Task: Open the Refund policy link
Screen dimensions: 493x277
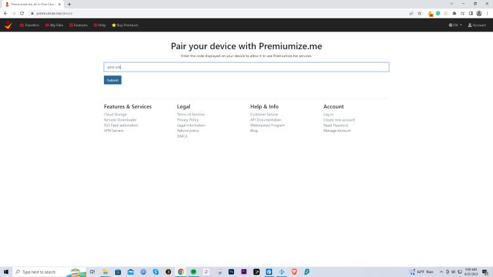Action: click(x=188, y=131)
